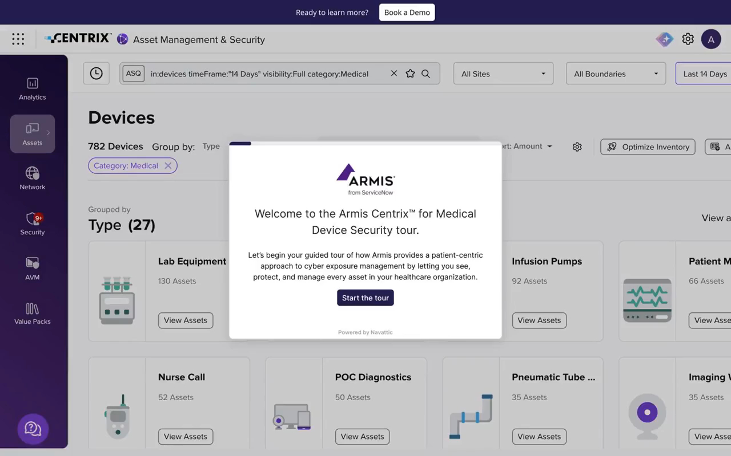
Task: View Assets for Infusion Pumps
Action: point(539,320)
